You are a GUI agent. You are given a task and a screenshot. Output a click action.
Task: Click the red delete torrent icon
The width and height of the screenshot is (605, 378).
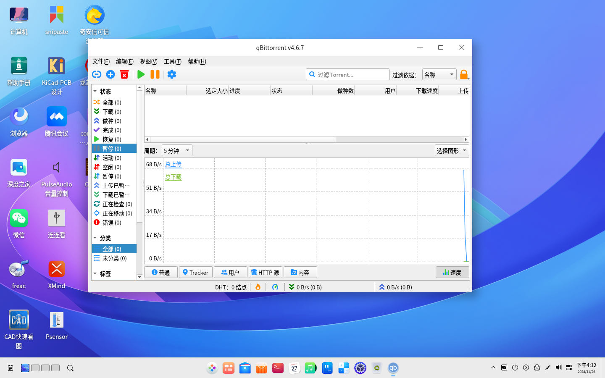click(124, 74)
